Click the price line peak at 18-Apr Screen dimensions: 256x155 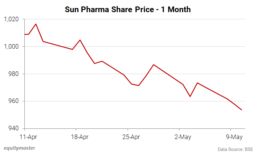[80, 40]
